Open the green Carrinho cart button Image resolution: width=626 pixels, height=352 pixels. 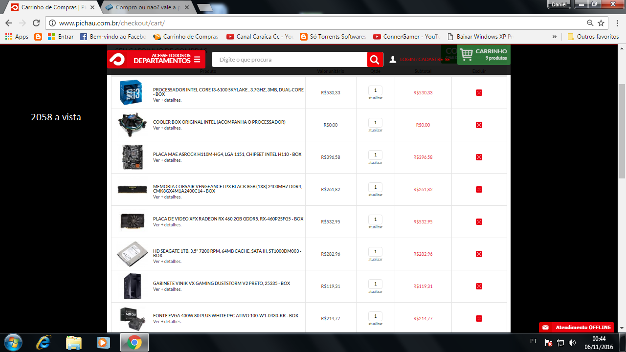pyautogui.click(x=484, y=54)
